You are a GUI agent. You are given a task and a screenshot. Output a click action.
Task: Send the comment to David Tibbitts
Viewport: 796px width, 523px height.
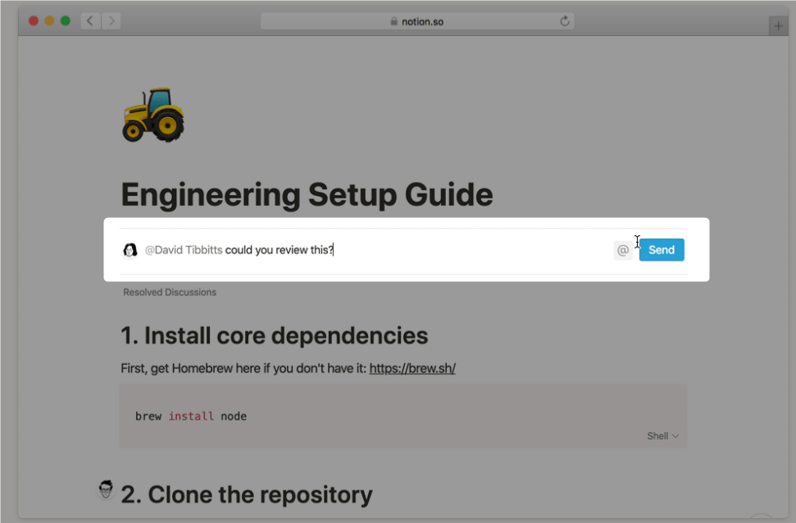(662, 250)
